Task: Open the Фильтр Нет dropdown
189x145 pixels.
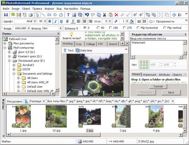Action: (x=60, y=28)
